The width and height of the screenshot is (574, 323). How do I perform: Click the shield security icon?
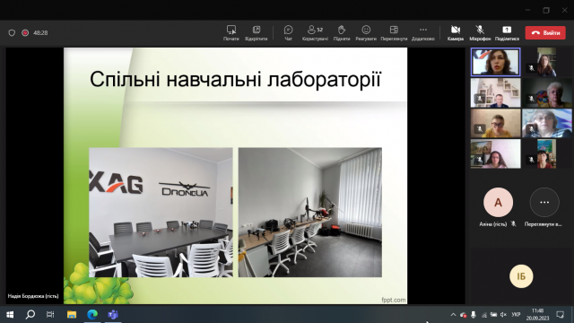pos(12,33)
